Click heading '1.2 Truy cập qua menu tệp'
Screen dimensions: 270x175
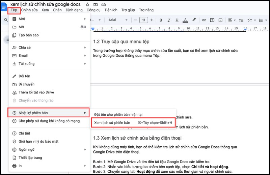121,41
